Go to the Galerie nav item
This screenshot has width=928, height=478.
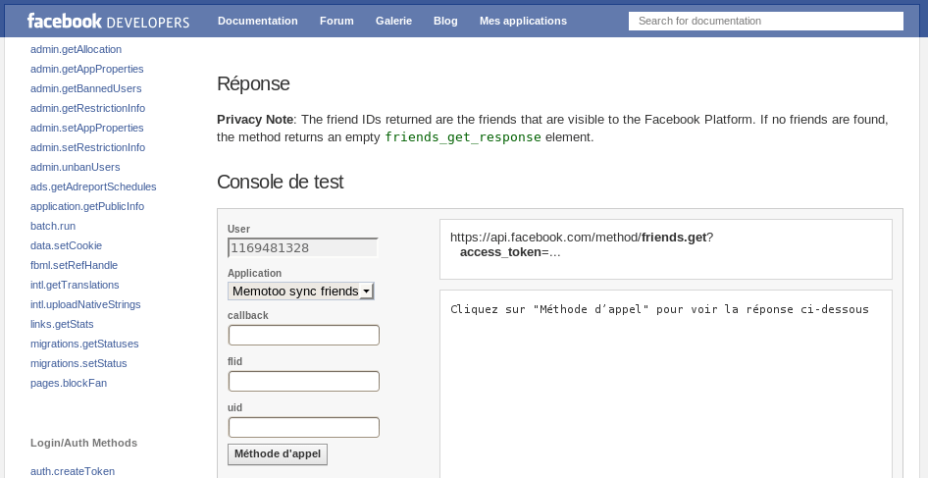tap(393, 21)
